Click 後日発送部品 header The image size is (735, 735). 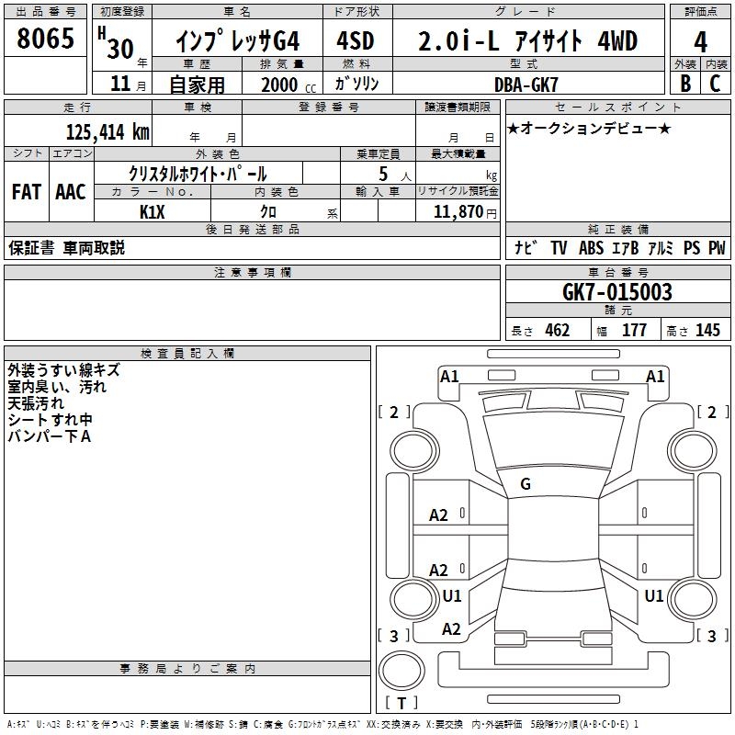point(252,229)
